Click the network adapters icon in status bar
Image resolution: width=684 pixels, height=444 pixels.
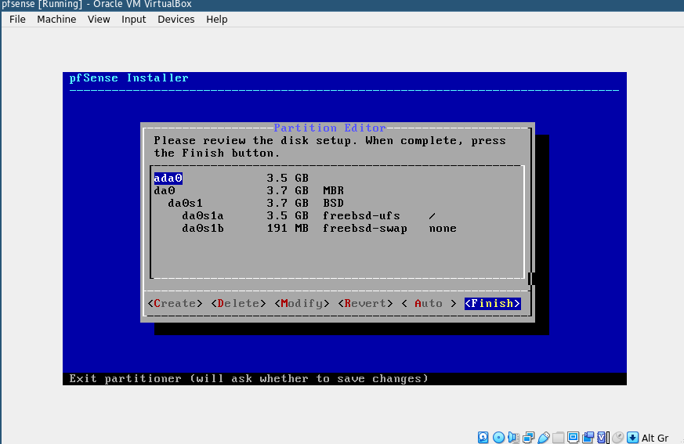pos(528,438)
